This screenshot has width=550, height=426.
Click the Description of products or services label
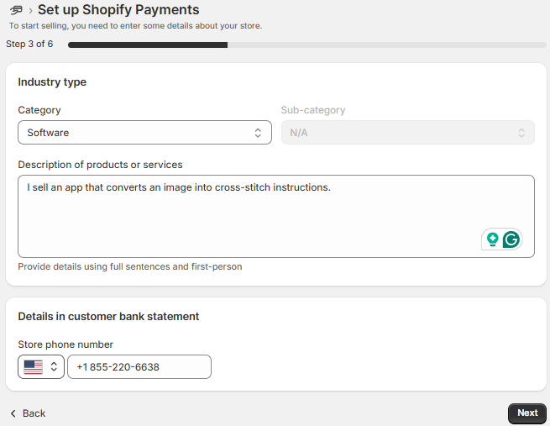tap(100, 165)
